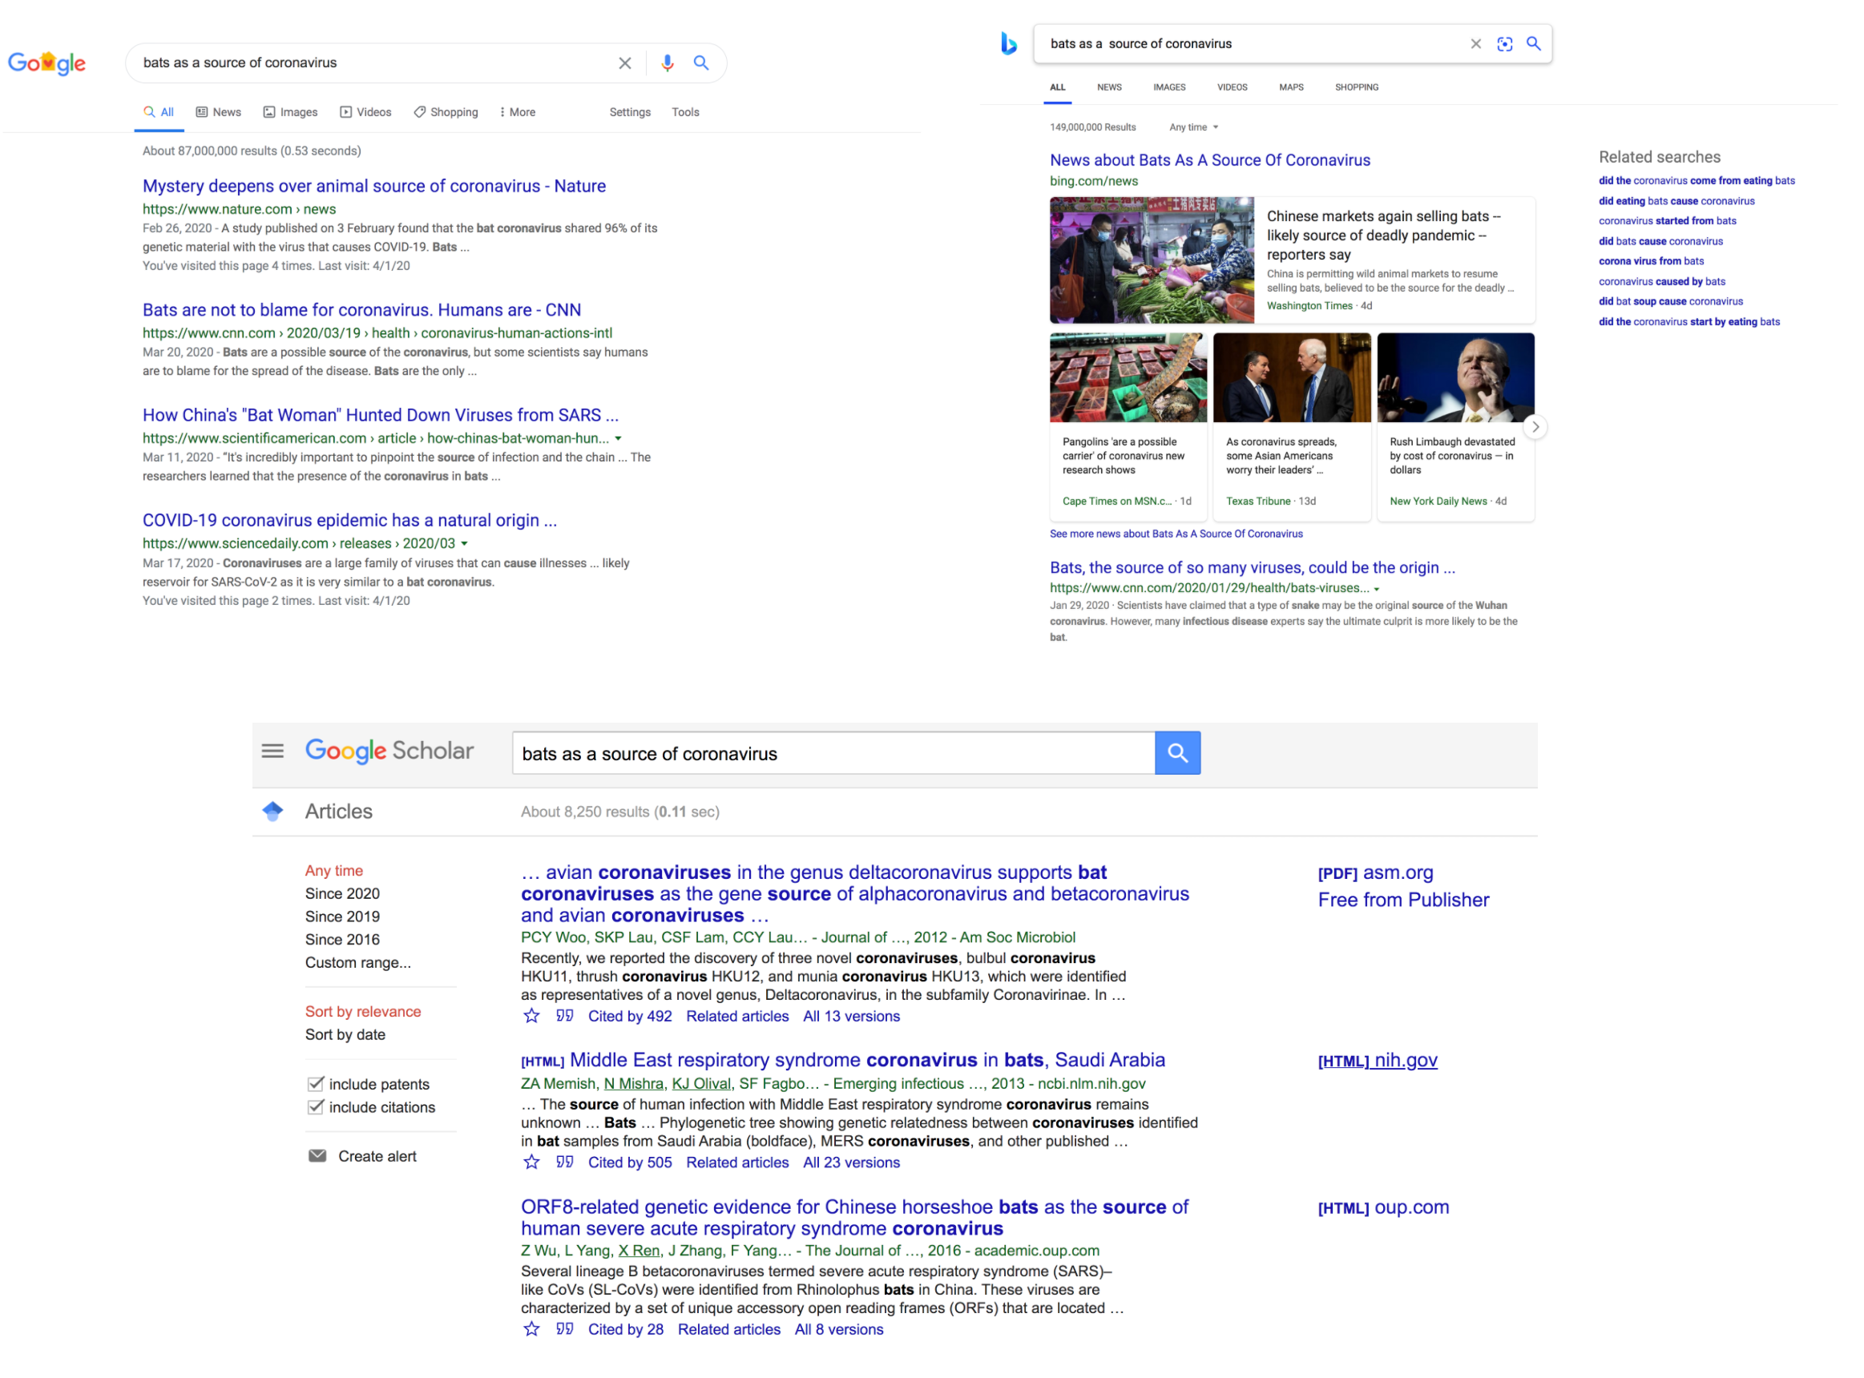Switch to Bing NEWS tab
Image resolution: width=1864 pixels, height=1378 pixels.
pyautogui.click(x=1110, y=87)
